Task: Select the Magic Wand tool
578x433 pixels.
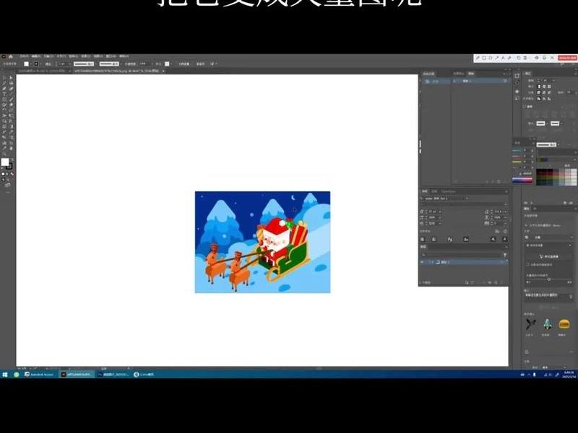Action: coord(4,83)
